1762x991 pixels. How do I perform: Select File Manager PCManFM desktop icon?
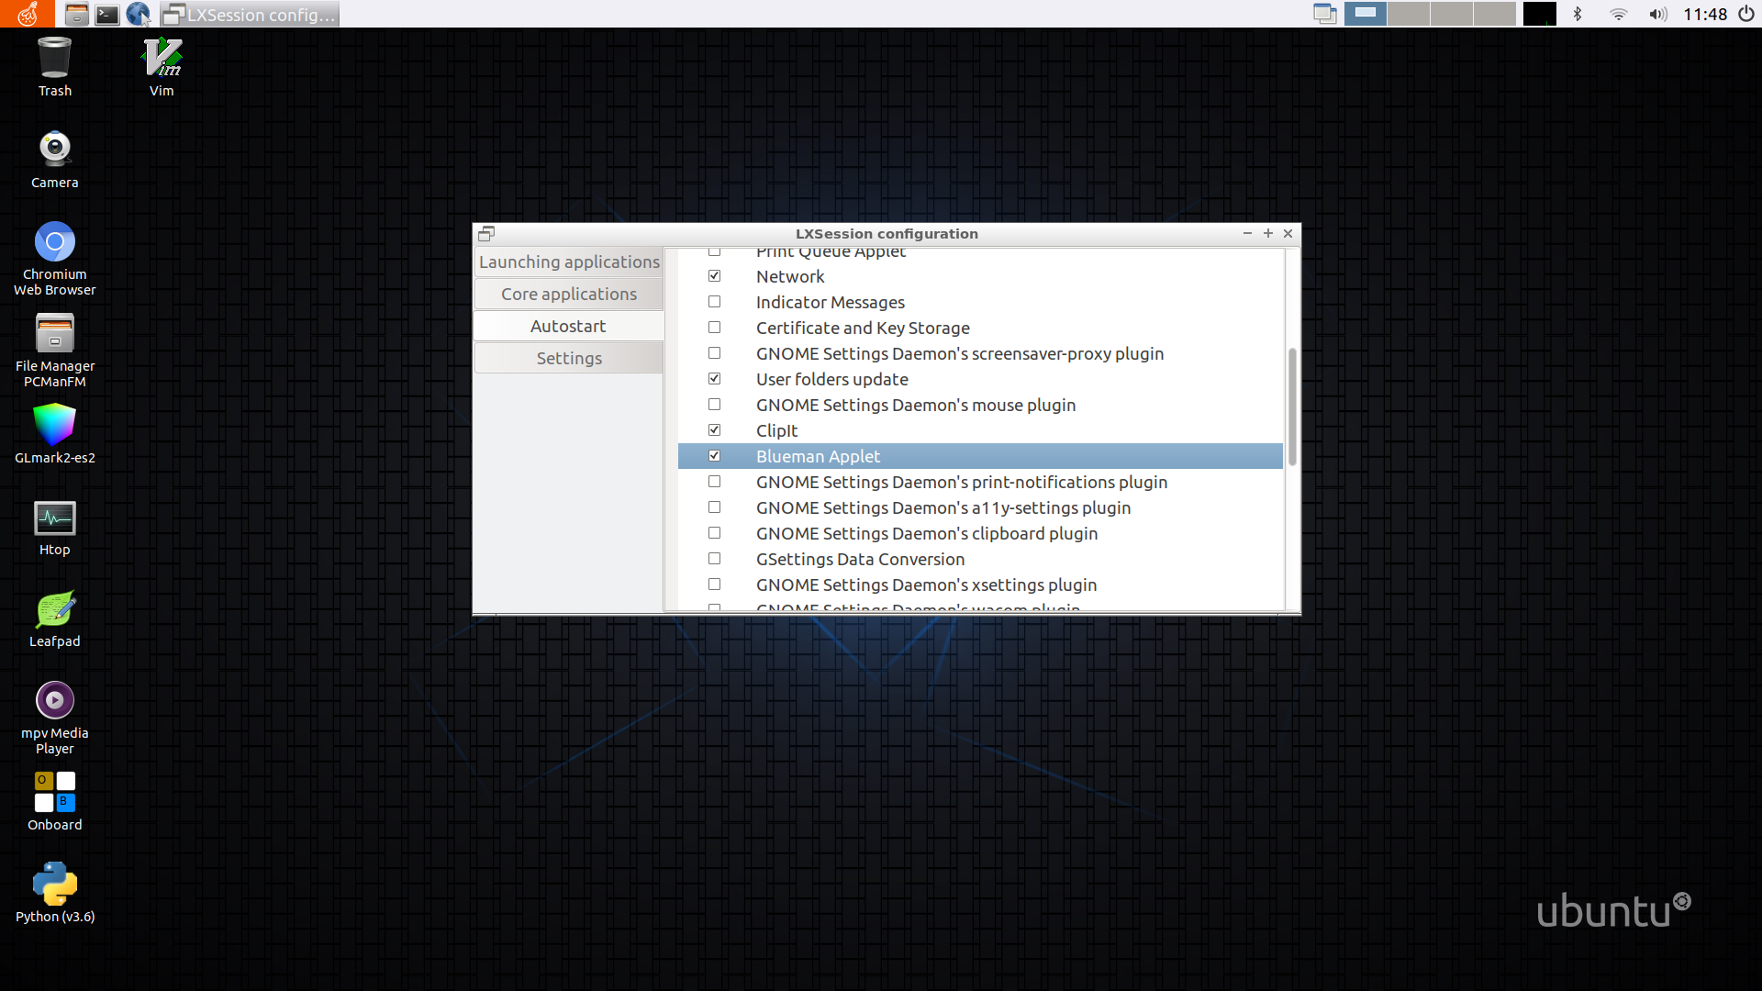tap(55, 350)
